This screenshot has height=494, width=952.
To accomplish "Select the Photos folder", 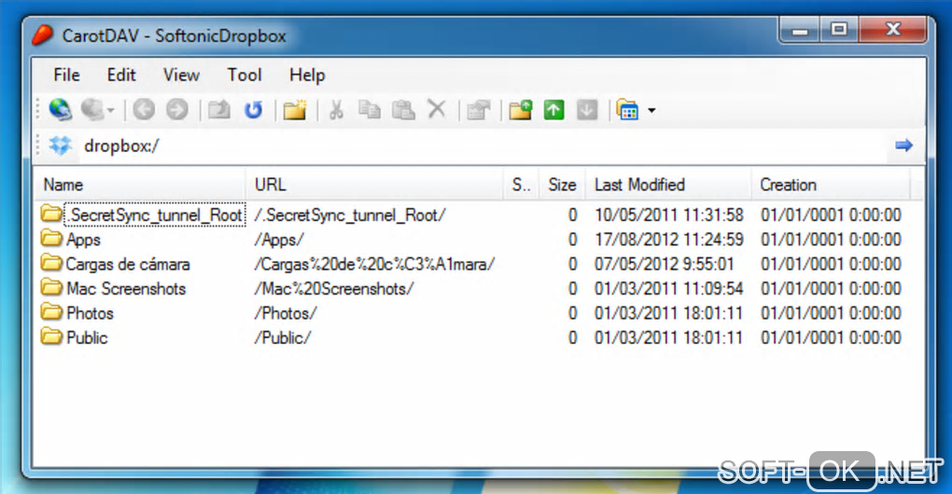I will pos(90,313).
